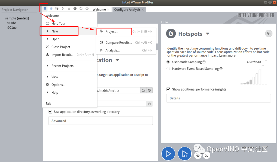
Task: Click the Close Project X icon
Action: (47, 47)
